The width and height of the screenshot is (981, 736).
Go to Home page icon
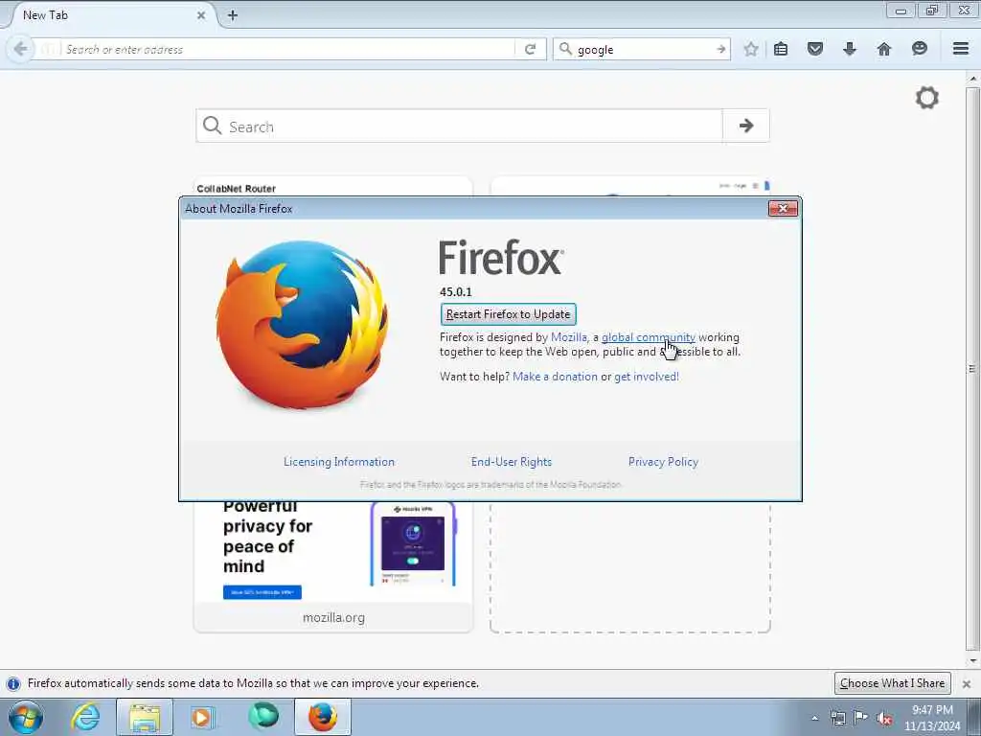point(884,49)
